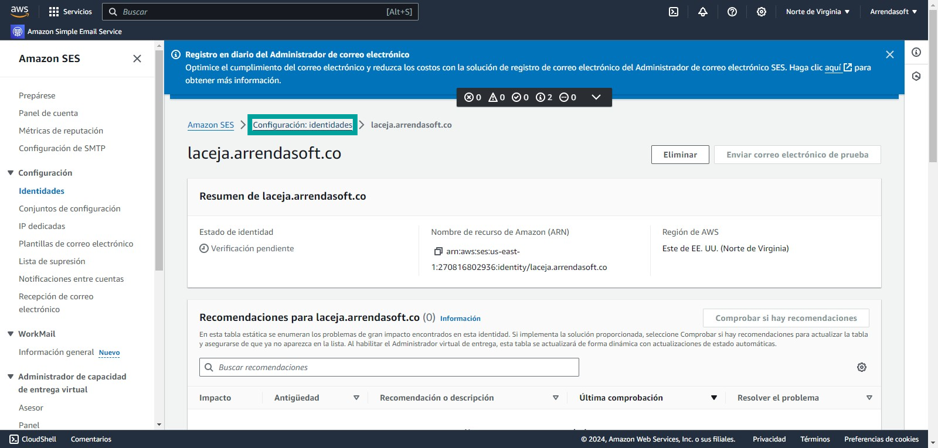The image size is (938, 448).
Task: Dismiss the blue information banner
Action: click(890, 54)
